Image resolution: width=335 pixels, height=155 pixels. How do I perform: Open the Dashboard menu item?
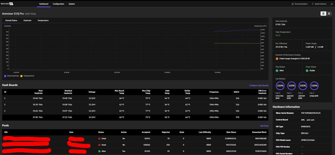click(44, 4)
